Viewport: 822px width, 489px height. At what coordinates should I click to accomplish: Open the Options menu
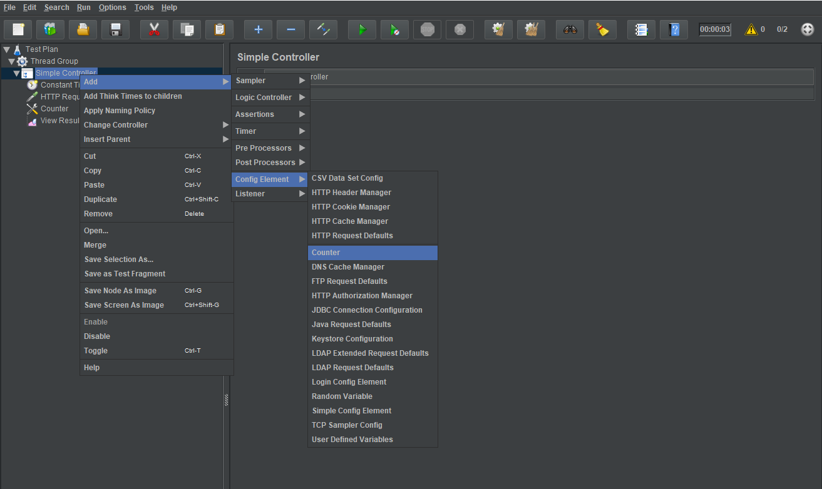coord(113,8)
